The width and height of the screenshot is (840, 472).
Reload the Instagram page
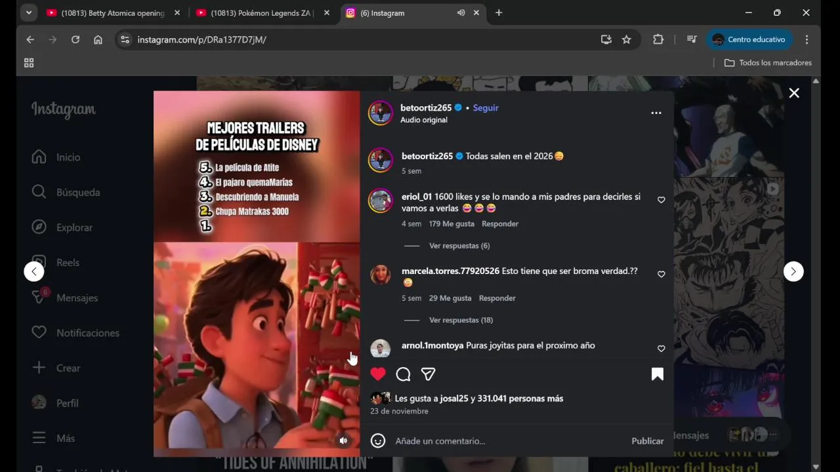pyautogui.click(x=75, y=40)
